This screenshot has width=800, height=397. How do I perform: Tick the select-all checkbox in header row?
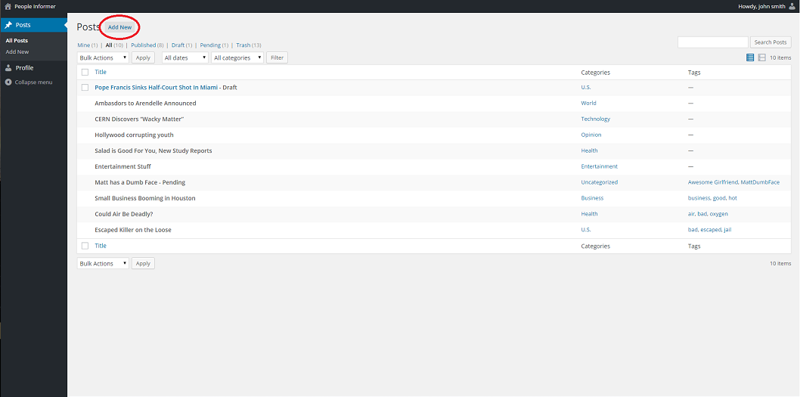[85, 73]
